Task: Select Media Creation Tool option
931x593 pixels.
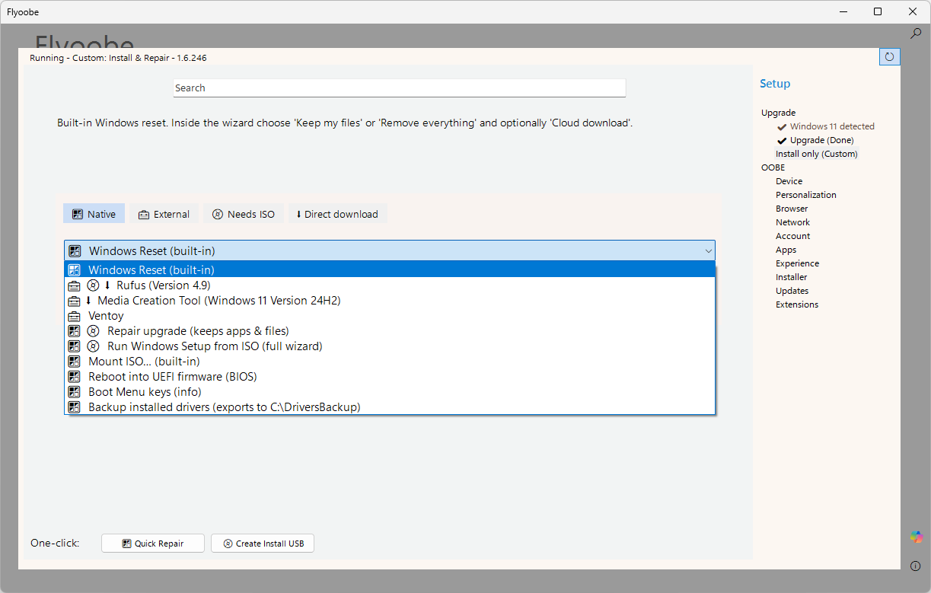Action: 390,301
